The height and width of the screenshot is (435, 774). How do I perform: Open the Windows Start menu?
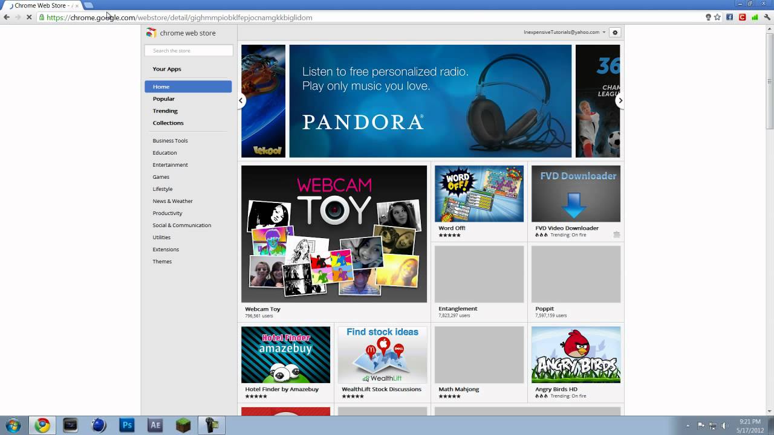[13, 425]
